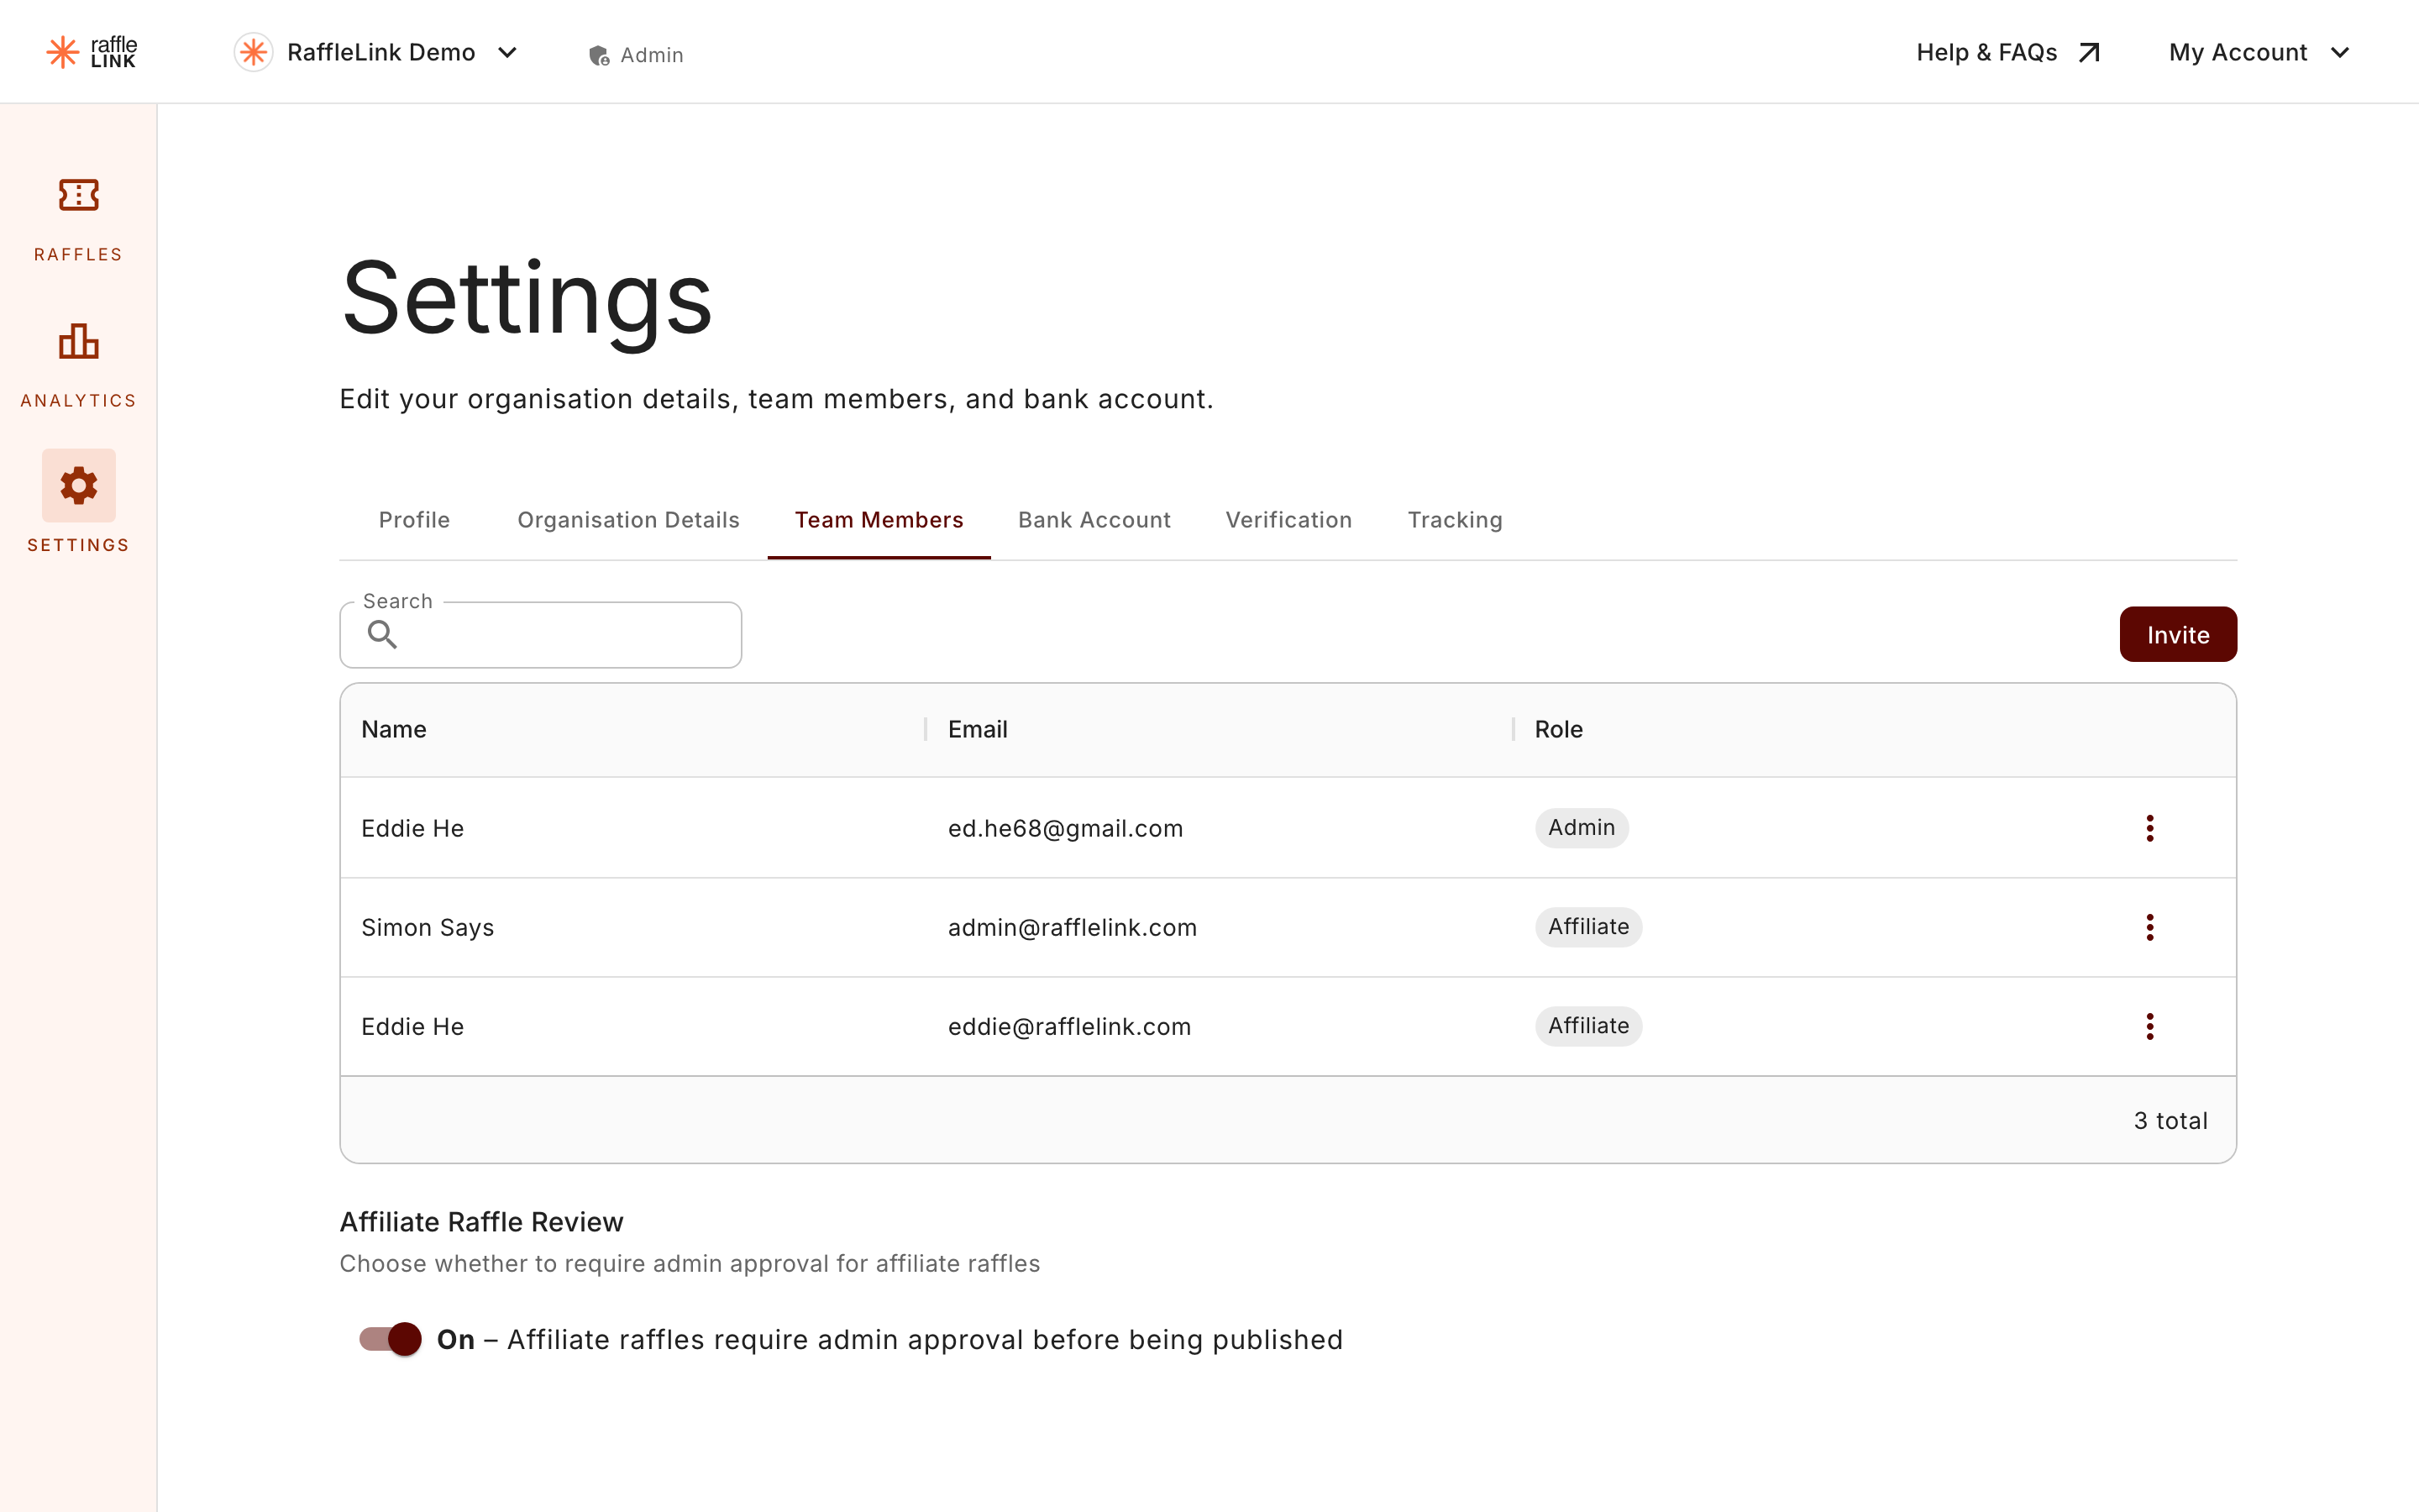Click the Affiliate badge in Simon Says row
The image size is (2419, 1512).
[1588, 927]
